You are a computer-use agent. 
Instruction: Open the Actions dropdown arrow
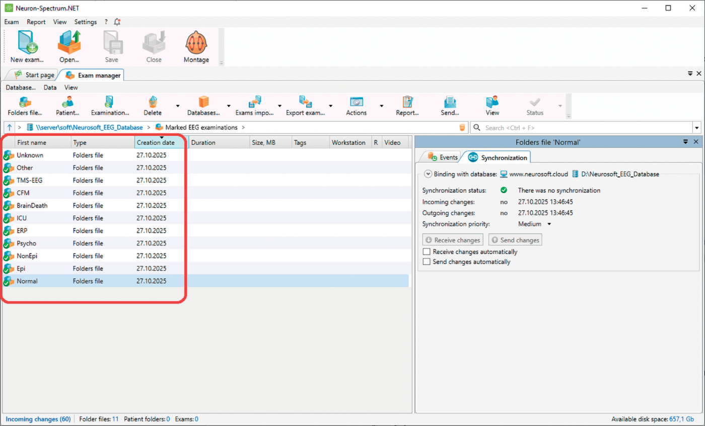coord(381,106)
